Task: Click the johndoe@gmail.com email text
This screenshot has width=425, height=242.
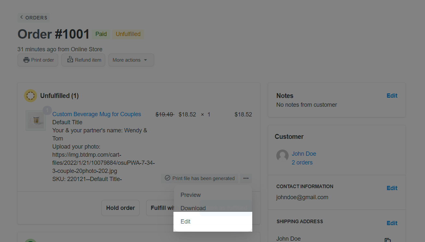Action: (x=302, y=197)
